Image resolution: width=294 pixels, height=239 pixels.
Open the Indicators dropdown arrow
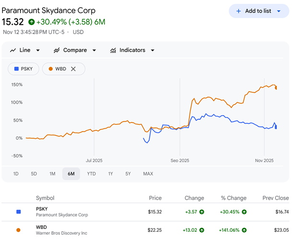tap(152, 50)
